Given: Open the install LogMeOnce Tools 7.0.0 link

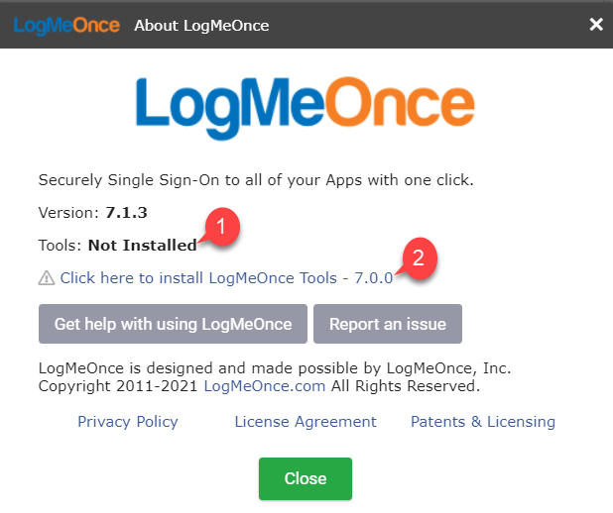Looking at the screenshot, I should (226, 278).
